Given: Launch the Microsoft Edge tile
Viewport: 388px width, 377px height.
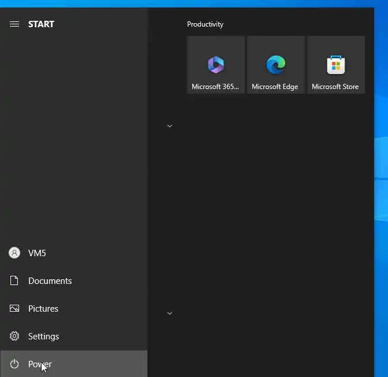Looking at the screenshot, I should 276,65.
